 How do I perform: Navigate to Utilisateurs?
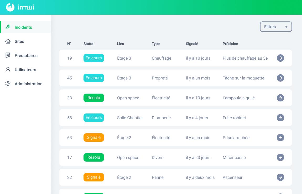26,70
